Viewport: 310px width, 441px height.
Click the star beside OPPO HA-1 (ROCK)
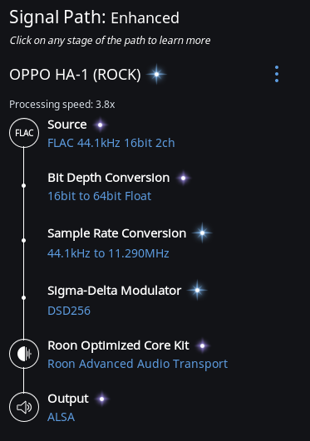[x=156, y=74]
